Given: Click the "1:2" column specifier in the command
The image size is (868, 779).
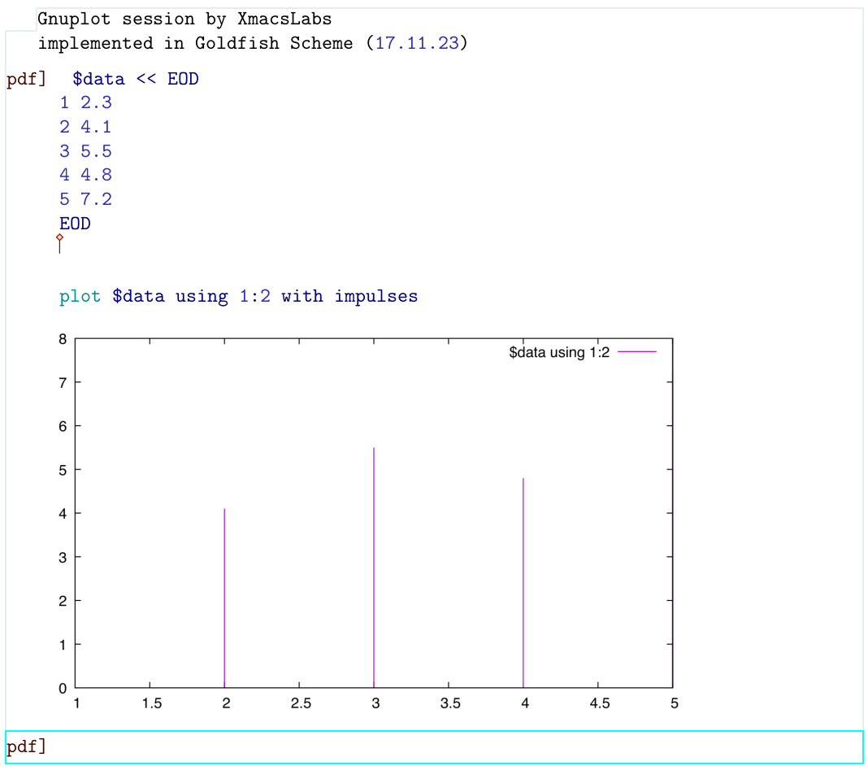Looking at the screenshot, I should click(255, 296).
